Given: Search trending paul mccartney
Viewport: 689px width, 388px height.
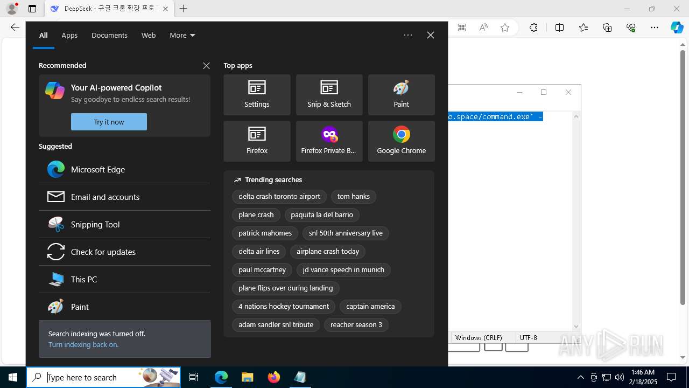Looking at the screenshot, I should click(x=262, y=270).
